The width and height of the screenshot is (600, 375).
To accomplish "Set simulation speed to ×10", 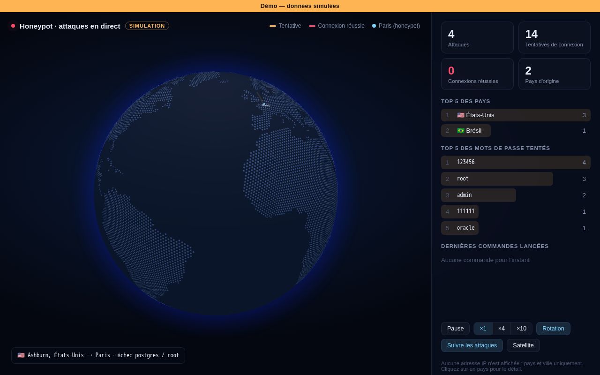I will (x=521, y=329).
